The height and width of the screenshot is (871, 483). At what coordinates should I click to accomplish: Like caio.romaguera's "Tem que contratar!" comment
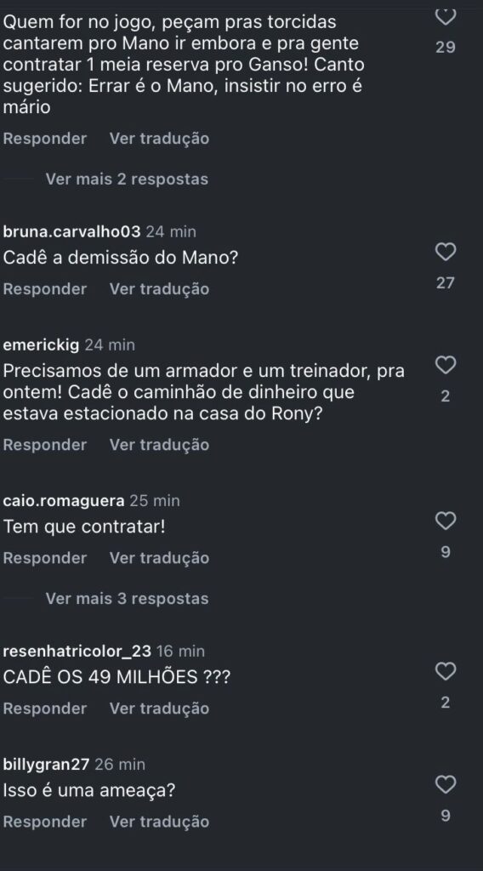pyautogui.click(x=446, y=521)
